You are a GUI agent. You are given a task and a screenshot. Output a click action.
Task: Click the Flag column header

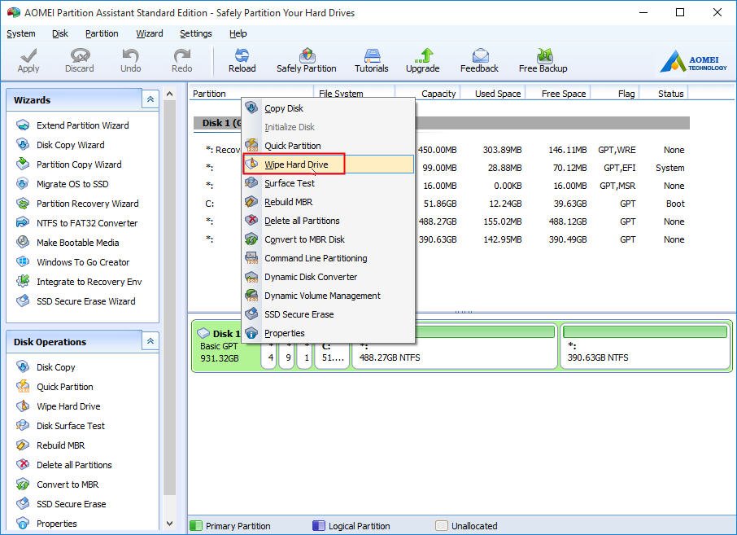point(615,94)
